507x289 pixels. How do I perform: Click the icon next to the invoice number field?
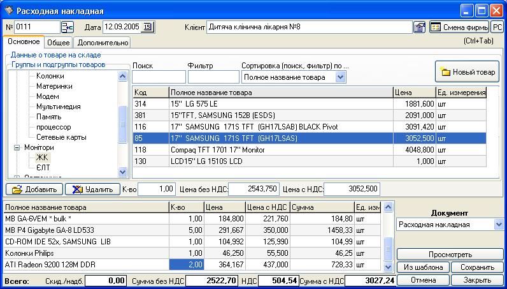(67, 27)
